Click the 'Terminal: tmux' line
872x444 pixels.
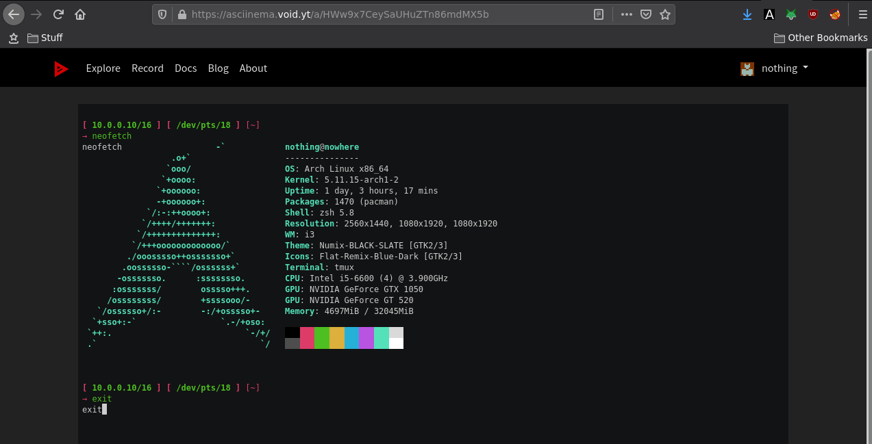[320, 267]
